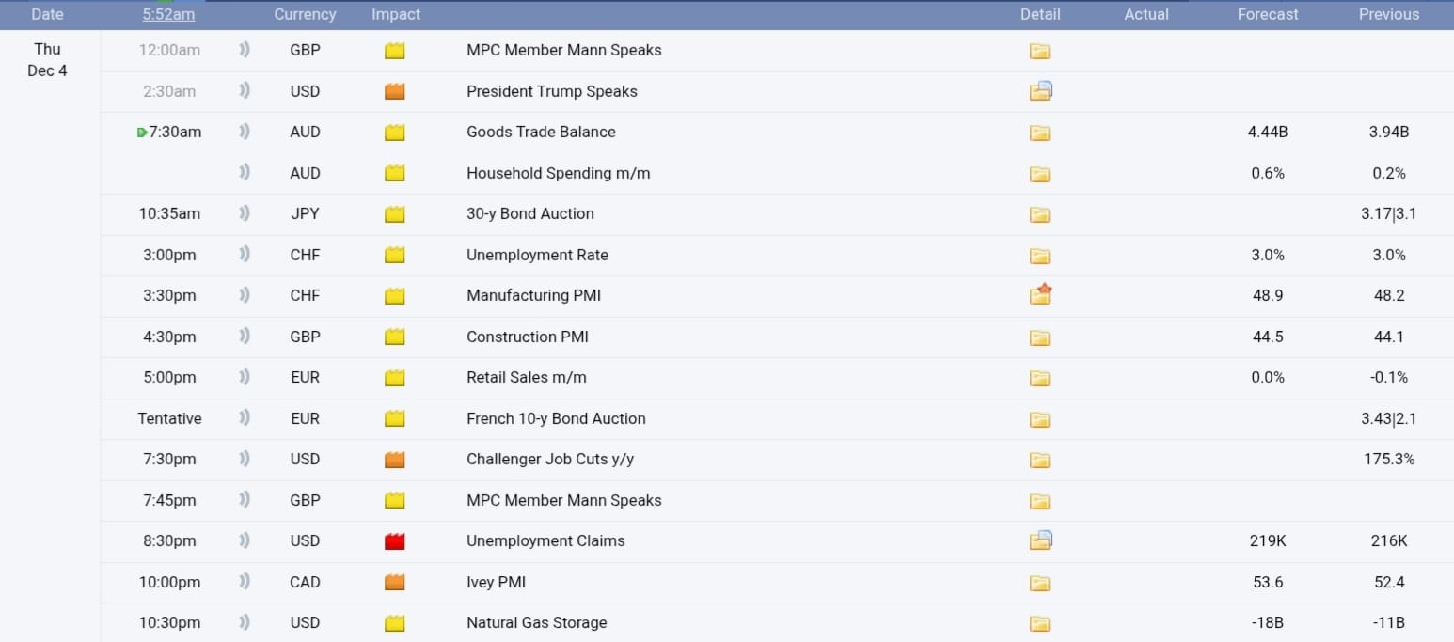The width and height of the screenshot is (1454, 642).
Task: Open detail folder for Goods Trade Balance
Action: coord(1039,133)
